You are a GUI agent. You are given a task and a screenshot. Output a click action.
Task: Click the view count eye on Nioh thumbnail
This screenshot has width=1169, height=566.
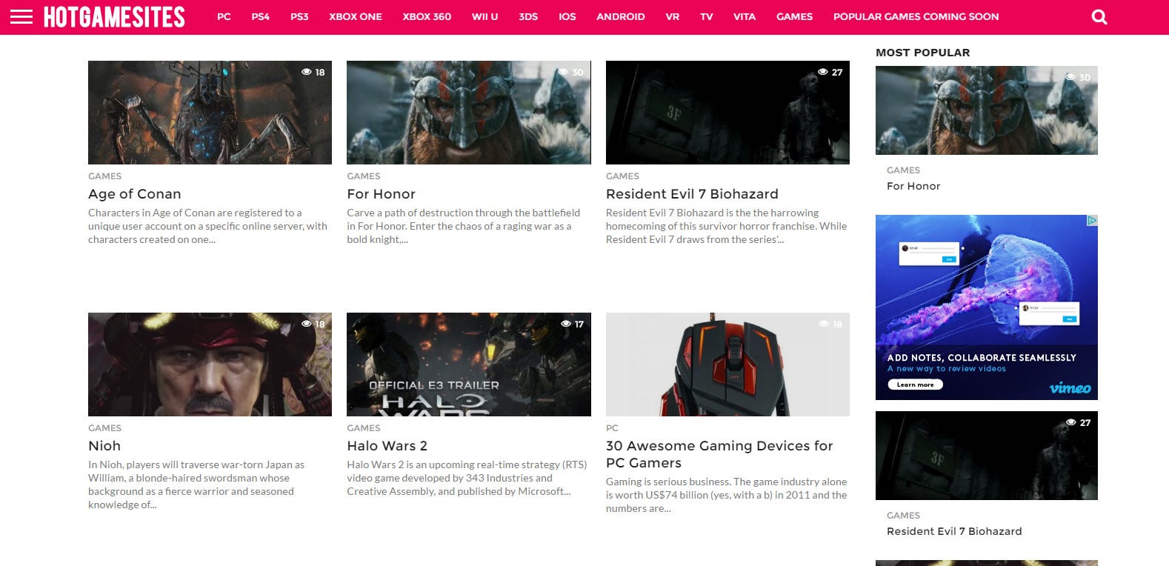(x=306, y=324)
